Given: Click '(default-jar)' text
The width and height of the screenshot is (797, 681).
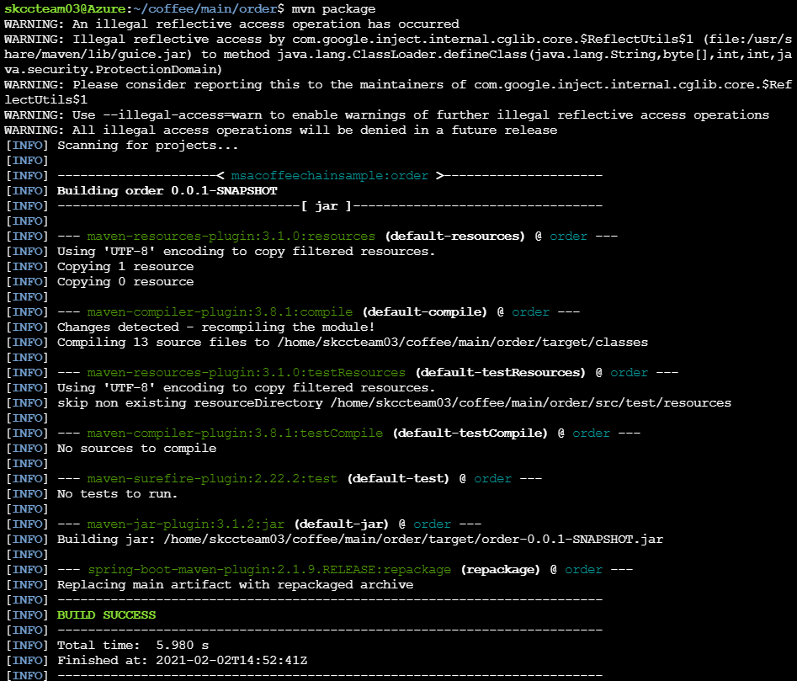Looking at the screenshot, I should [342, 524].
